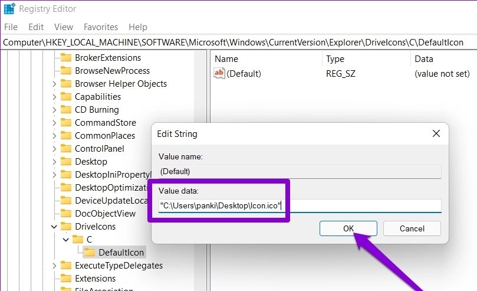Click the Registry Editor app icon

[x=9, y=9]
